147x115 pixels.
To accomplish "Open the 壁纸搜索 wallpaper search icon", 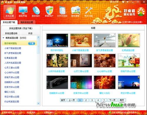I will click(x=76, y=10).
